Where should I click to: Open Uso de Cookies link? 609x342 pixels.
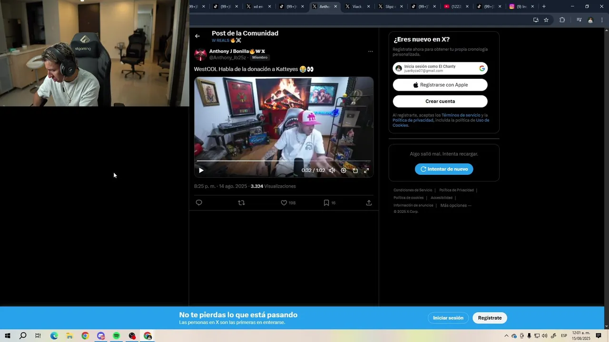pyautogui.click(x=441, y=123)
